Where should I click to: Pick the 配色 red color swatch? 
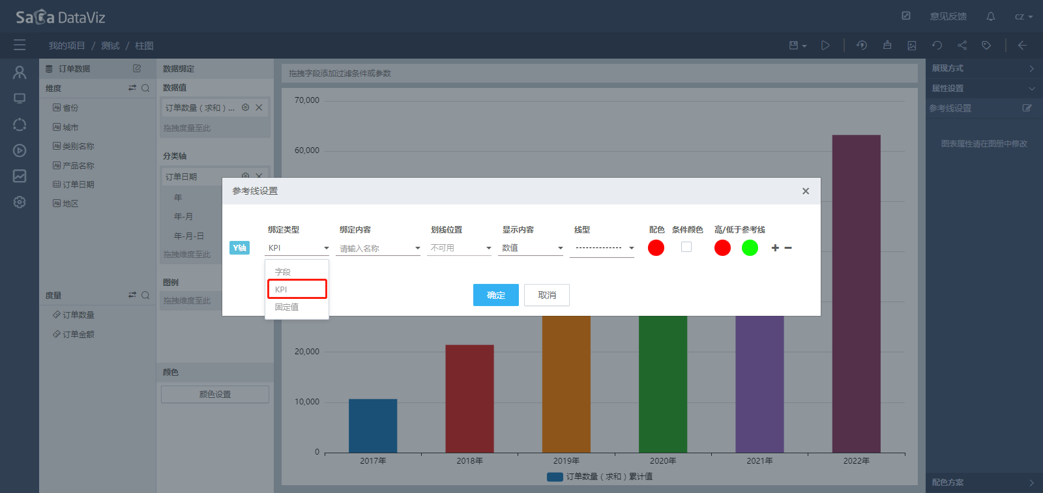click(656, 247)
